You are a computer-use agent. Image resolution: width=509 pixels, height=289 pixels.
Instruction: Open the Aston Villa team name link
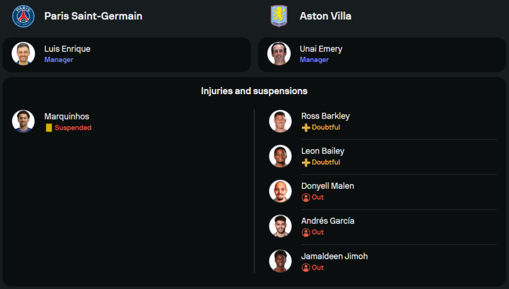click(x=325, y=16)
